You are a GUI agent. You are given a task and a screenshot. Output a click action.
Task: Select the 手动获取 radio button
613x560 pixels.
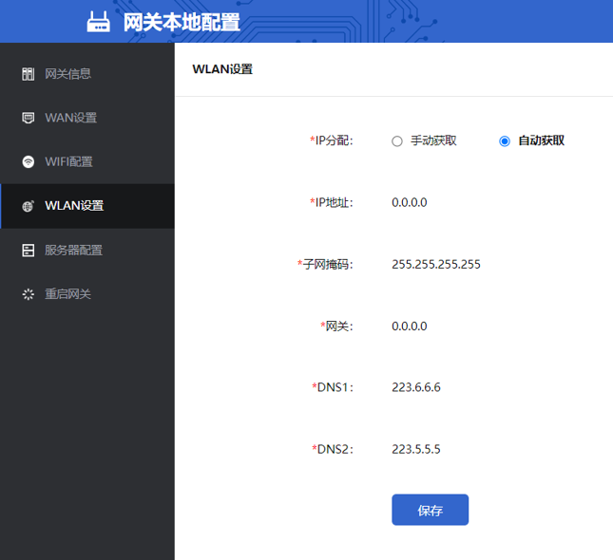tap(397, 141)
